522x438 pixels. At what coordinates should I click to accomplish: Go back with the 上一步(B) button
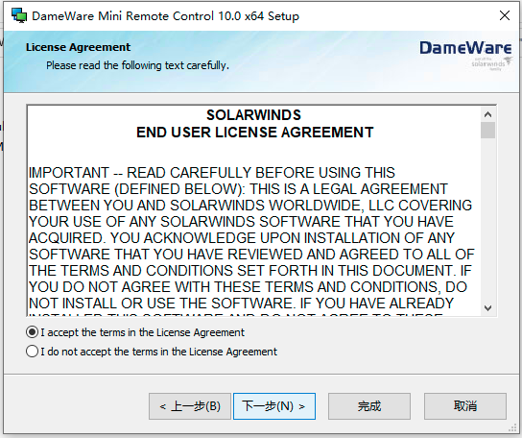(190, 406)
